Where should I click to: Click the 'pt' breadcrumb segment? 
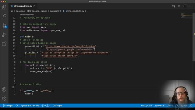click(x=12, y=11)
